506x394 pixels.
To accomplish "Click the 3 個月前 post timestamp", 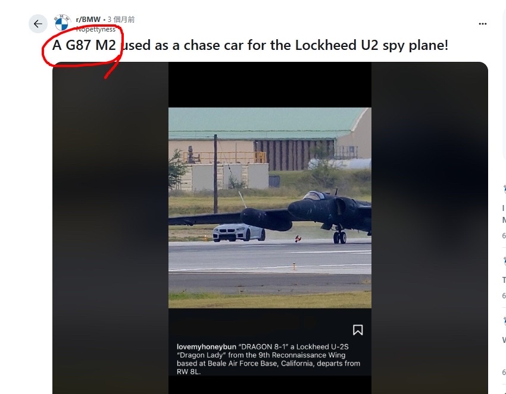I will point(121,20).
